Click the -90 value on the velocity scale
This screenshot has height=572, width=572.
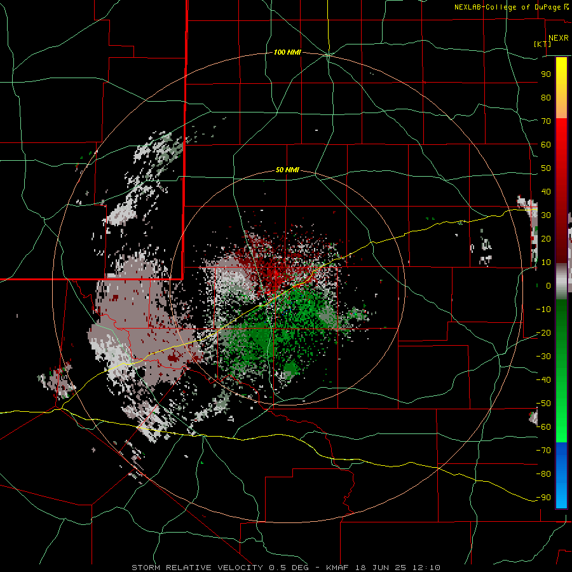(543, 498)
